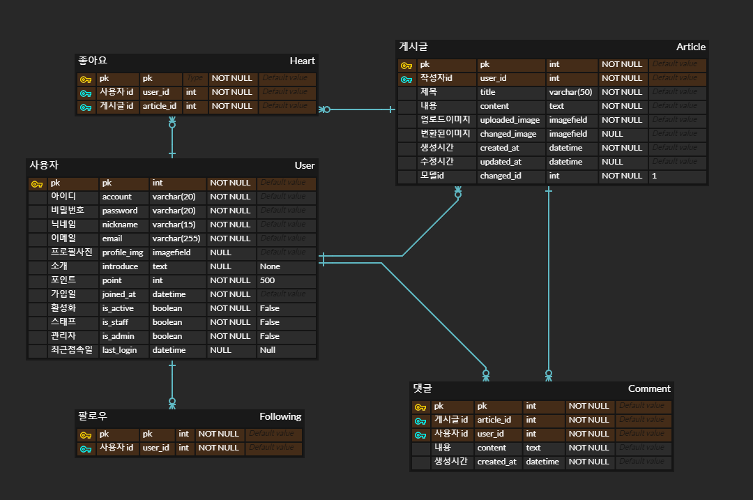This screenshot has height=500, width=753.
Task: Click the 'is_active' field in User table
Action: pyautogui.click(x=124, y=308)
